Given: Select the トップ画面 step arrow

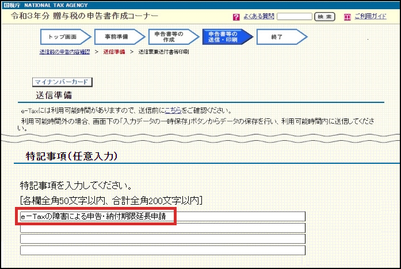Looking at the screenshot, I should (66, 37).
